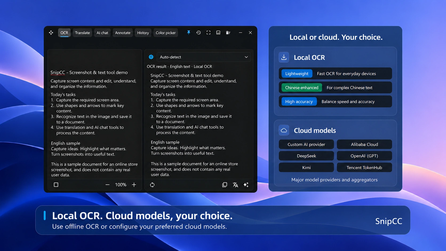The width and height of the screenshot is (446, 251).
Task: Open the Color picker tab
Action: (166, 33)
